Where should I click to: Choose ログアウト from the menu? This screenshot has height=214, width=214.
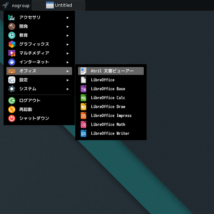(x=39, y=101)
